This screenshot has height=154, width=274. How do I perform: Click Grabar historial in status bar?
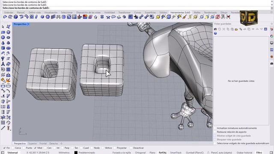click(x=244, y=153)
